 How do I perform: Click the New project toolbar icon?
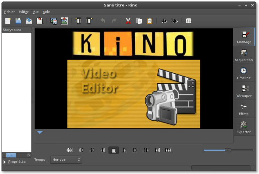pos(8,21)
